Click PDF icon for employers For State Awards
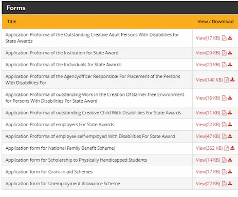 point(224,125)
